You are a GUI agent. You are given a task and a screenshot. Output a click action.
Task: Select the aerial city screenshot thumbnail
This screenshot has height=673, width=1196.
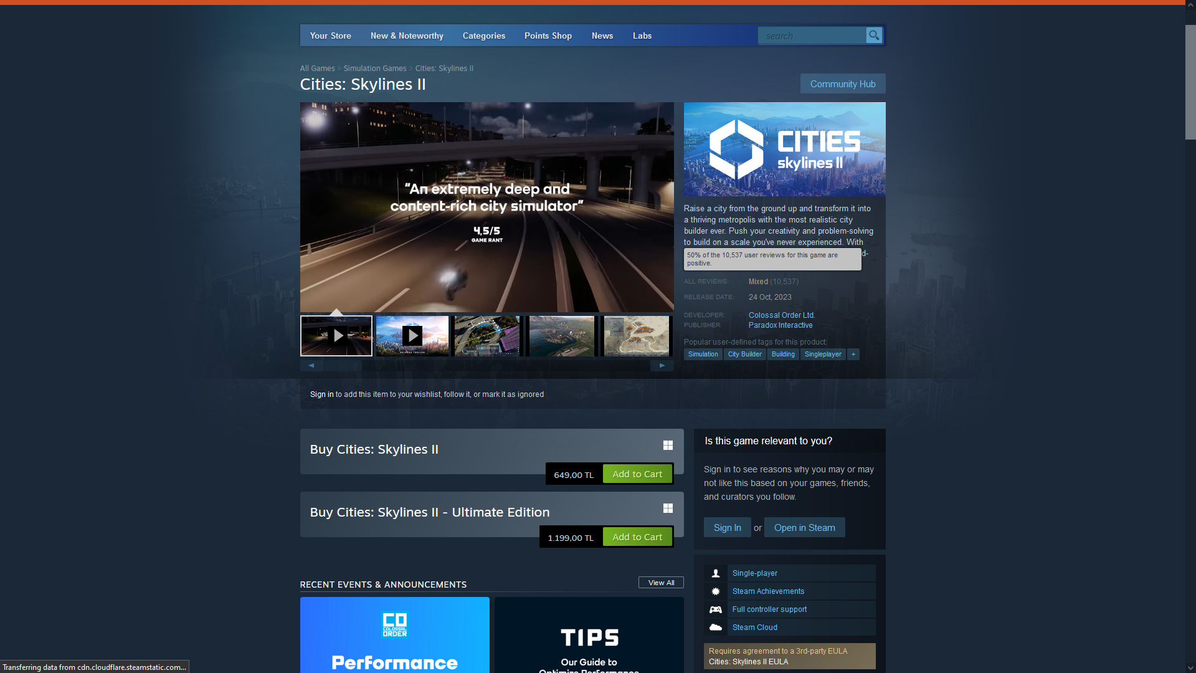pos(561,336)
